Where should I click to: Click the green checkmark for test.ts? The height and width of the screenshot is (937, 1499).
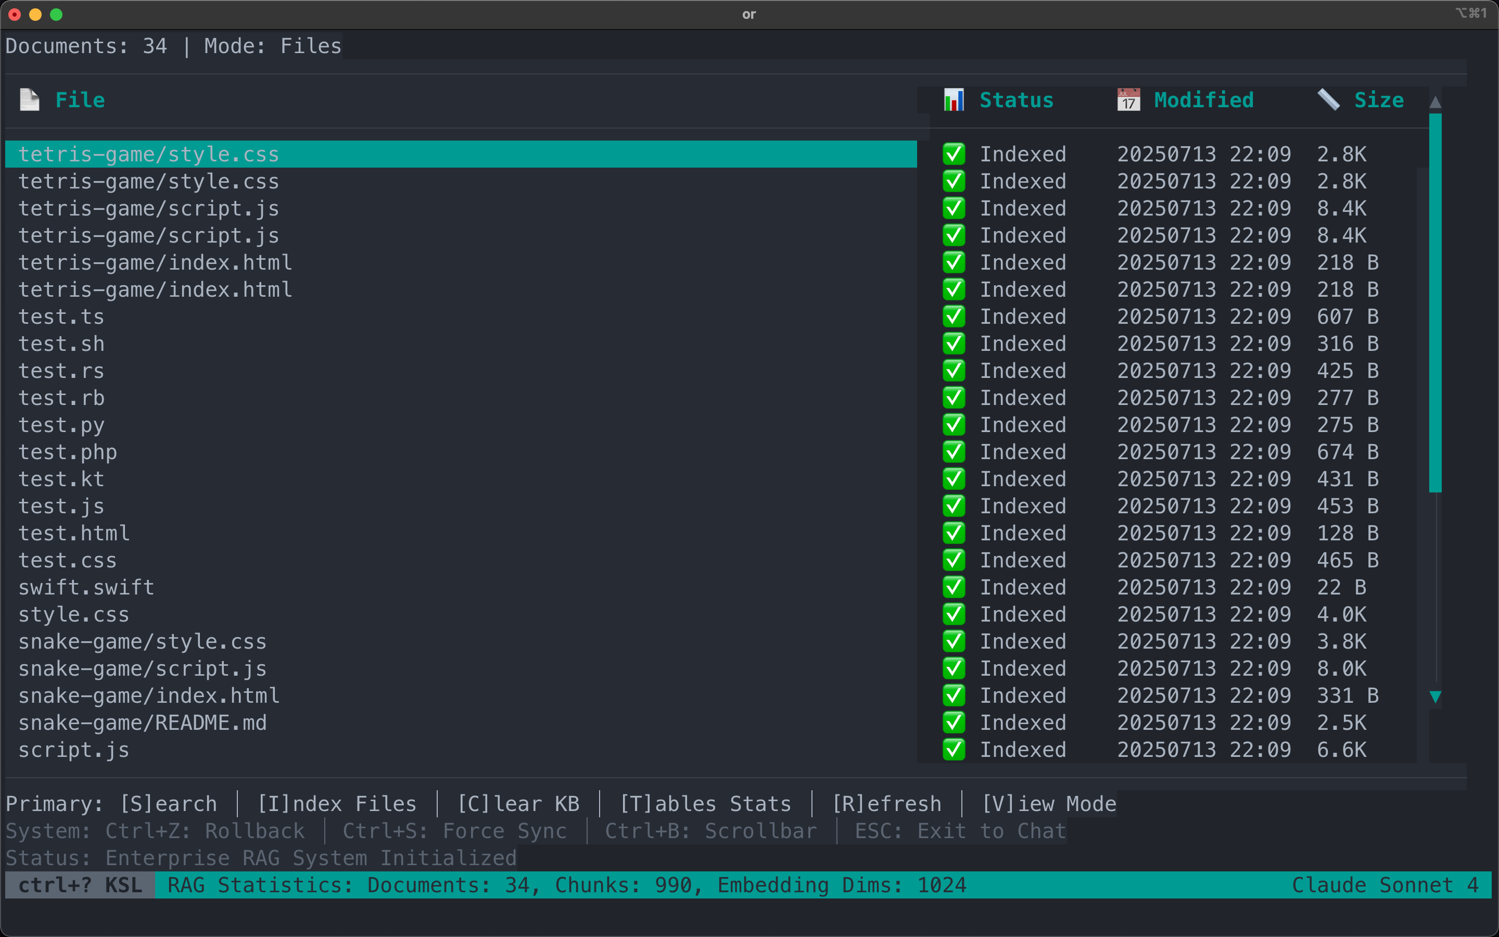(954, 316)
